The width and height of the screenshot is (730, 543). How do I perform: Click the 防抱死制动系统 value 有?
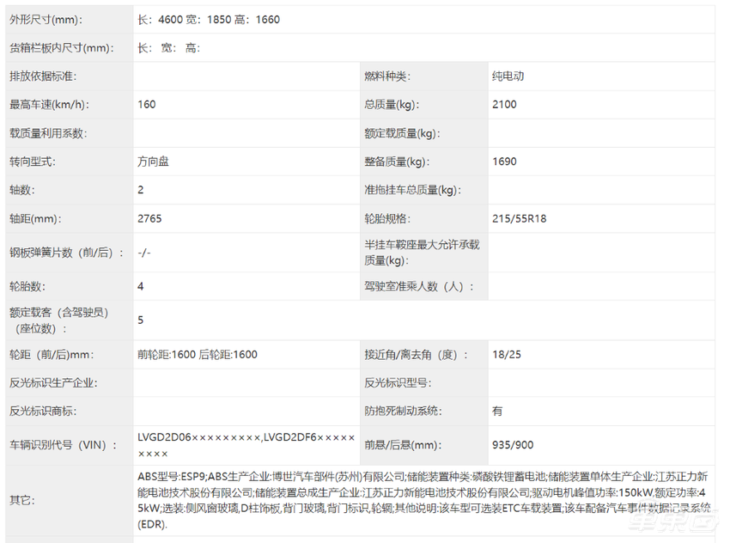[x=496, y=411]
